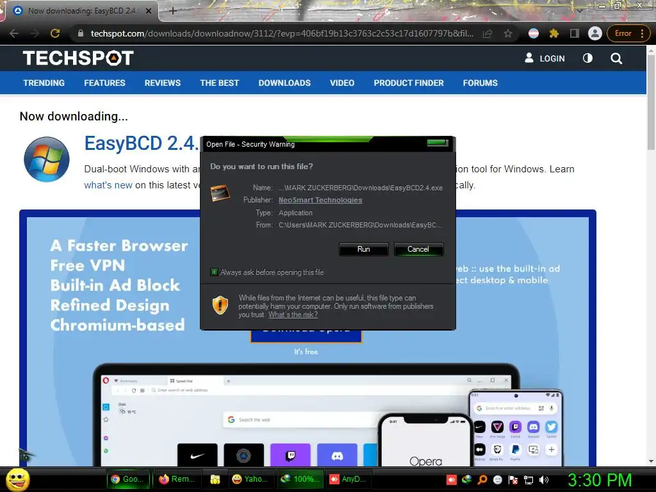Image resolution: width=656 pixels, height=492 pixels.
Task: Click the volume speaker tray icon
Action: 544,480
